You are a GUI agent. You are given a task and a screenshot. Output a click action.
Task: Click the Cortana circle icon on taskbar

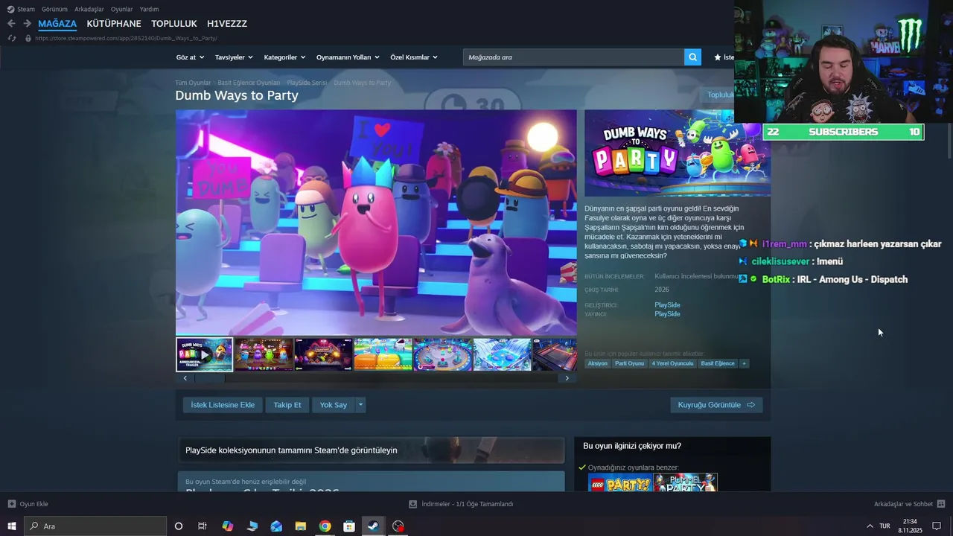179,526
